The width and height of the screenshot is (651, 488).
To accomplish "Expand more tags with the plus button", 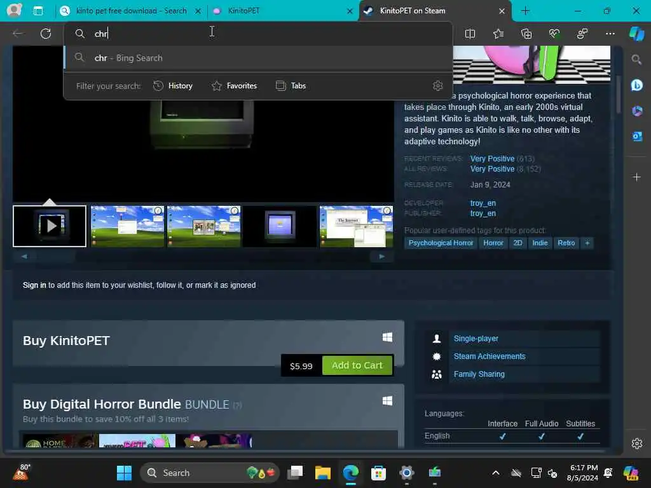I will (x=587, y=243).
